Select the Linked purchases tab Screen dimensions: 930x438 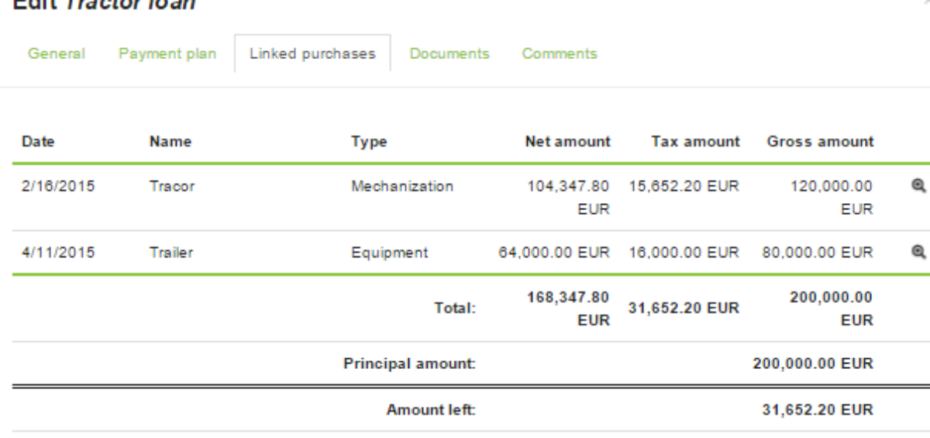[x=312, y=54]
